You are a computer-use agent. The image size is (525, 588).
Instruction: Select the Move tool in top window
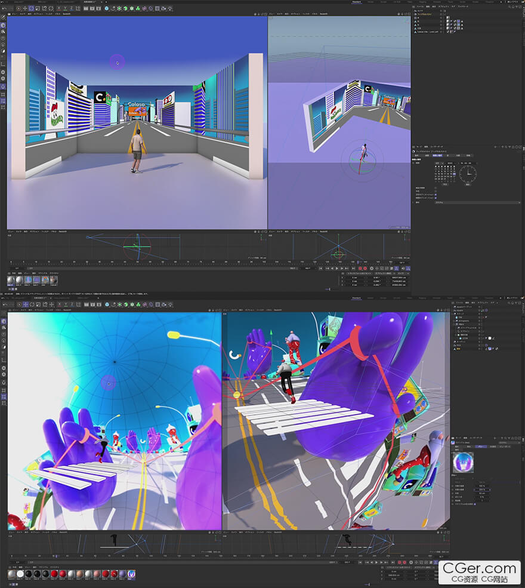[24, 8]
